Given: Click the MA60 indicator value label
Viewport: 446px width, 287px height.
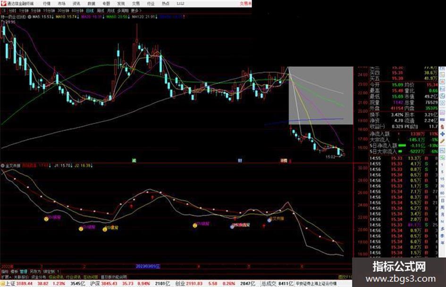Looking at the screenshot, I should pyautogui.click(x=117, y=17).
